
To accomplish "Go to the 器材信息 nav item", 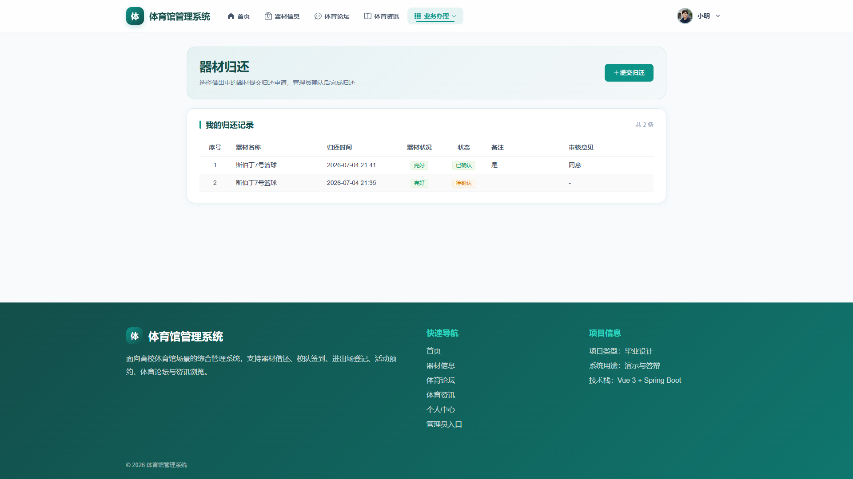I will [x=282, y=16].
